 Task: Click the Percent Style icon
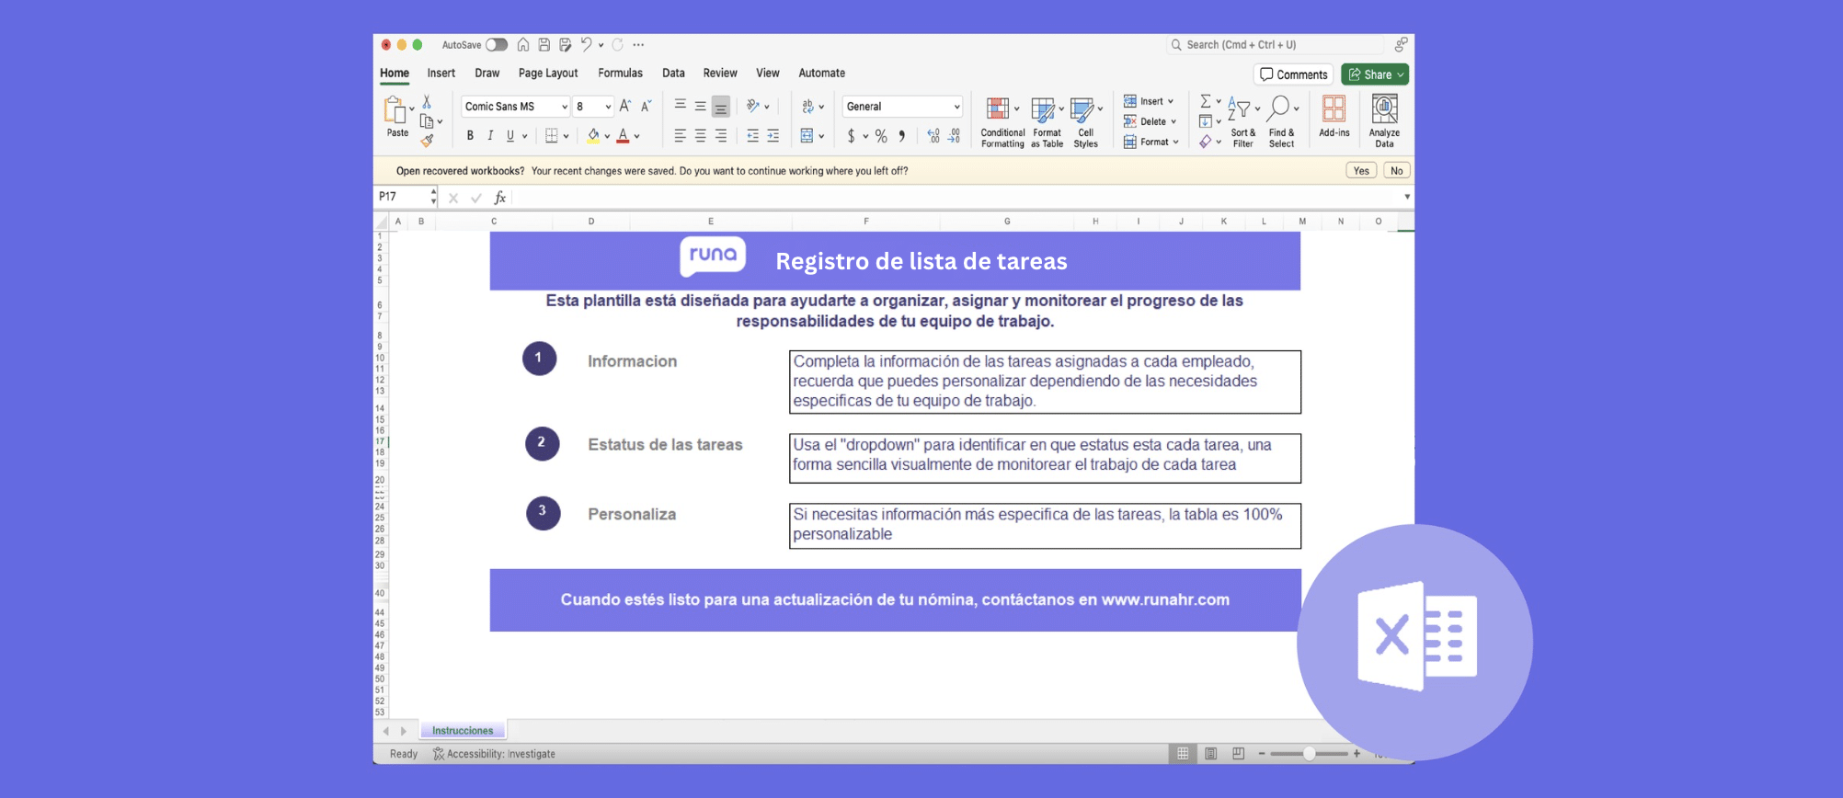(x=881, y=136)
